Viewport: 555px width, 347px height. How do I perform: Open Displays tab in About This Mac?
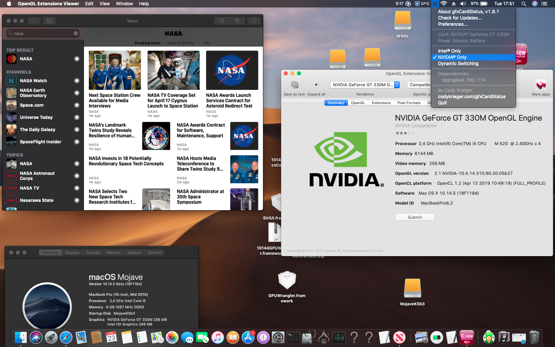point(72,252)
